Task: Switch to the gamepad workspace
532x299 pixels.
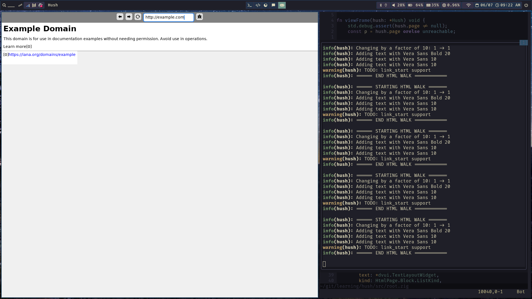Action: pyautogui.click(x=282, y=5)
